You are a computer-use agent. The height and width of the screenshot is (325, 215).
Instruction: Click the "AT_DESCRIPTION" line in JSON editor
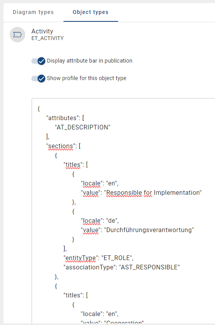83,127
